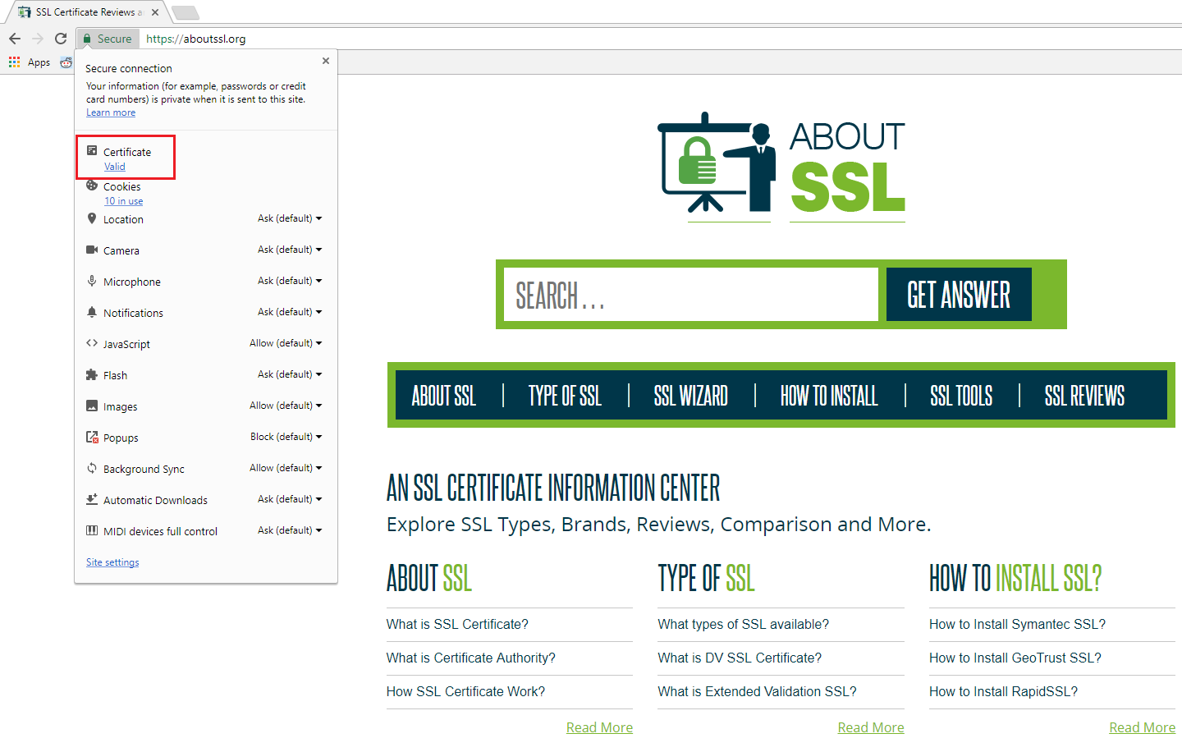This screenshot has height=752, width=1182.
Task: Click the Cookies icon in site info
Action: point(92,186)
